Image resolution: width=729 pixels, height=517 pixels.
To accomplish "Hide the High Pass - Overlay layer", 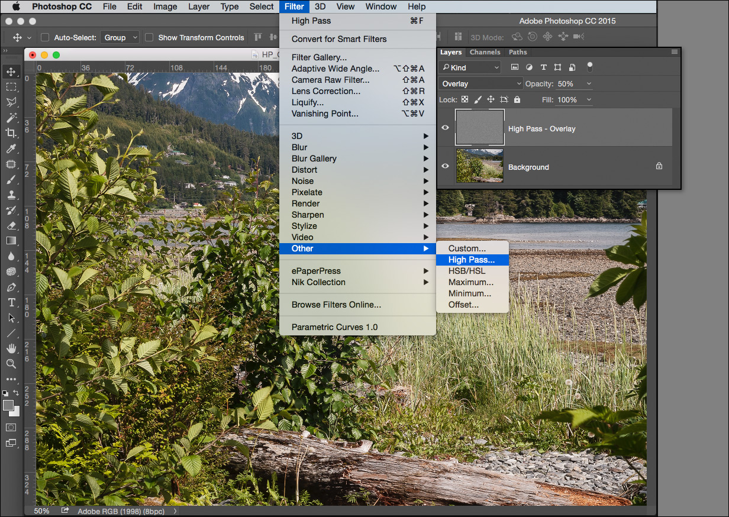I will pyautogui.click(x=446, y=128).
